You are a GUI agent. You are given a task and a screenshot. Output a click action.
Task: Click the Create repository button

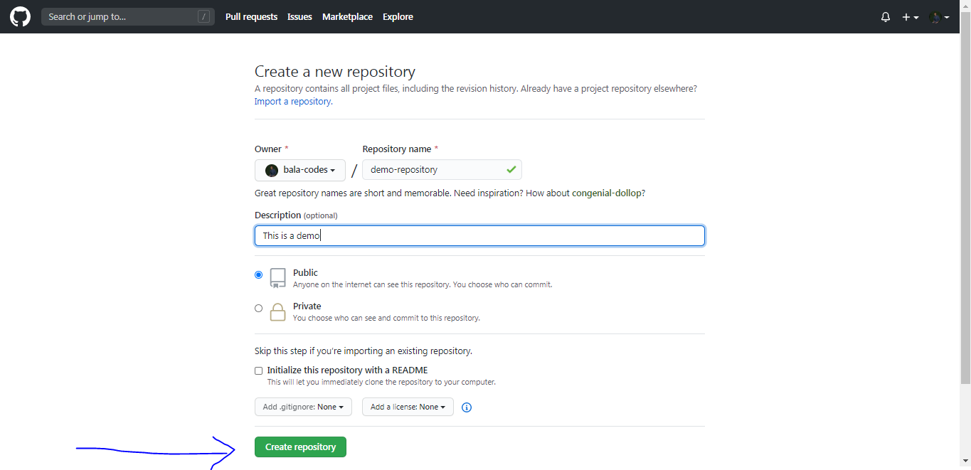[x=300, y=447]
